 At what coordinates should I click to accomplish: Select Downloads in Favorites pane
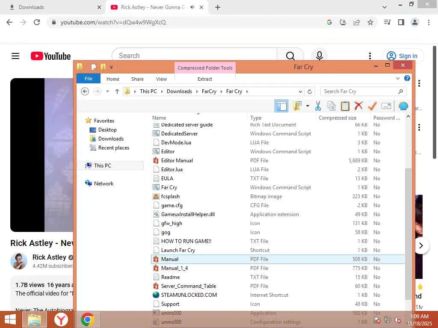coord(111,139)
